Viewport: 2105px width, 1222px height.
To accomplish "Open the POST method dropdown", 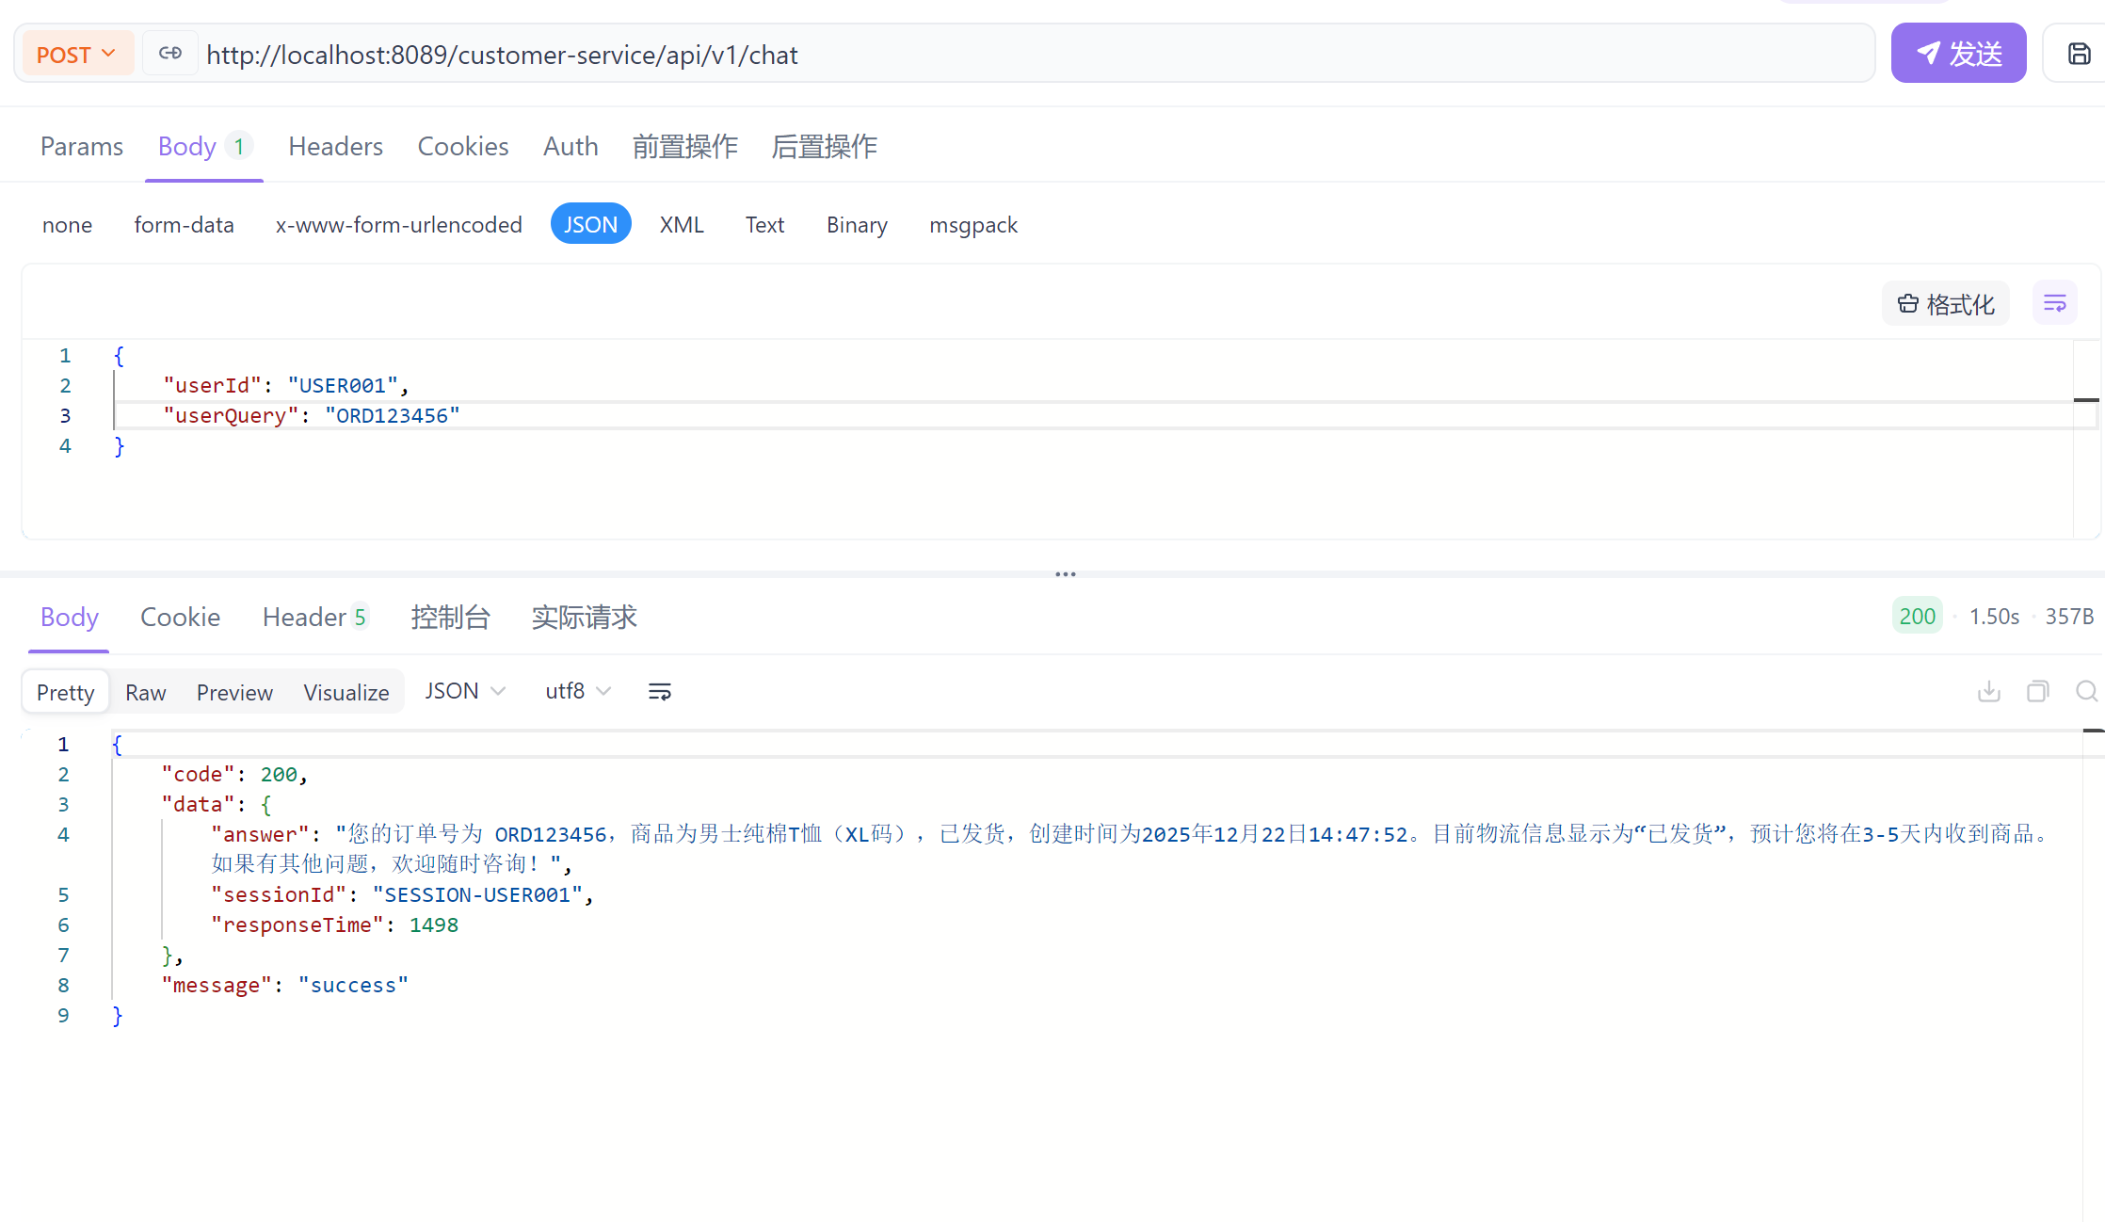I will tap(77, 54).
